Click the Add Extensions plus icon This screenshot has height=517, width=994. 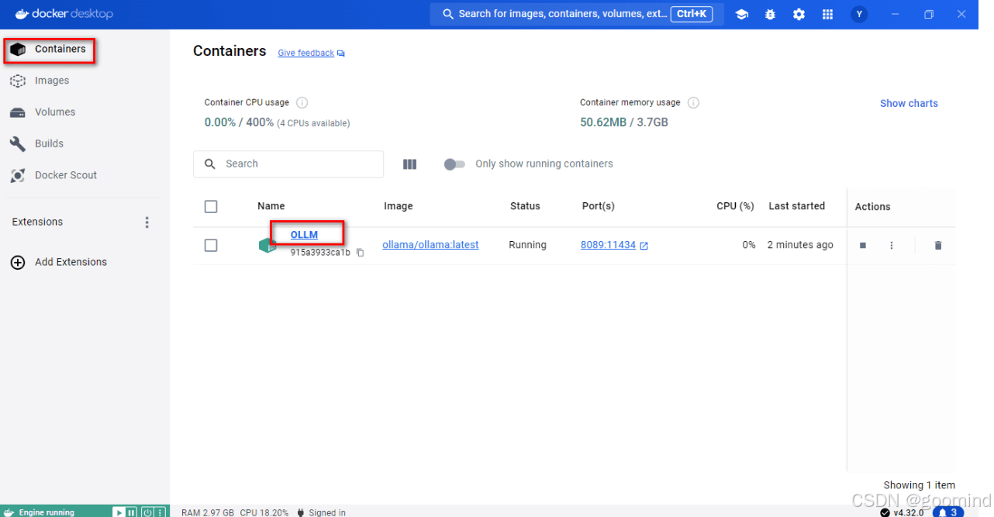pos(18,263)
